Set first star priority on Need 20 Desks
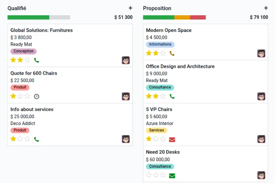Image resolution: width=275 pixels, height=183 pixels. click(149, 175)
